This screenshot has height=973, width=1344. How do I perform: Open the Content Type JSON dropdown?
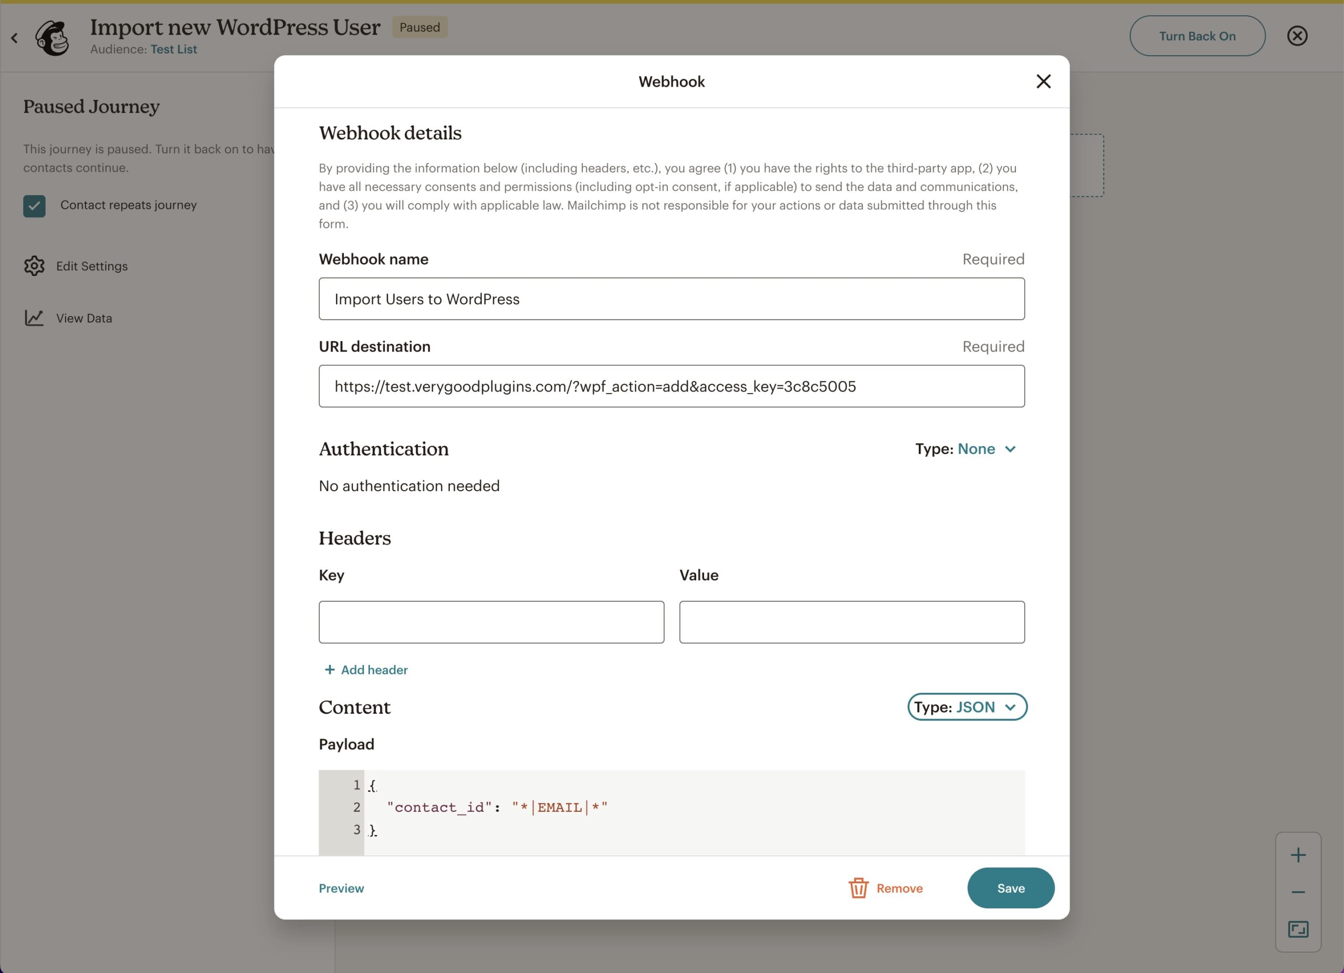click(967, 706)
